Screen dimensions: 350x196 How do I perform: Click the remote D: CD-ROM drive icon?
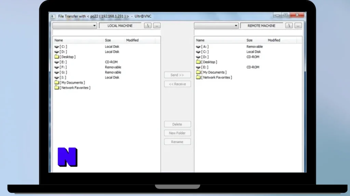click(x=198, y=57)
